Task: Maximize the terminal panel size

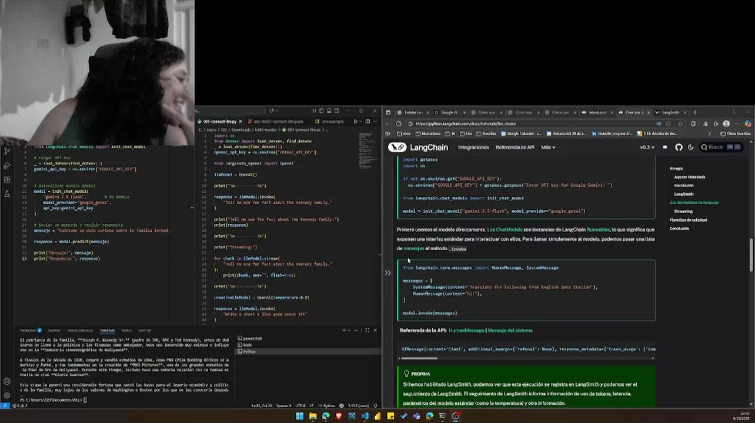Action: click(368, 330)
